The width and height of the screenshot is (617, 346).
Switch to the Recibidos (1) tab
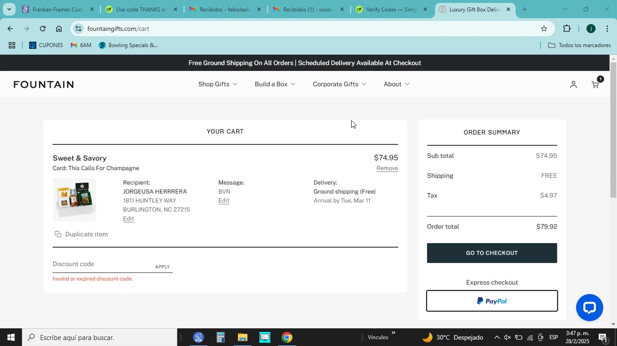click(x=308, y=9)
